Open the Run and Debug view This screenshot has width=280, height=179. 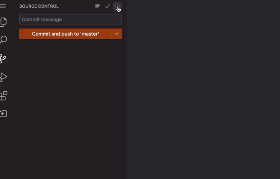click(3, 77)
